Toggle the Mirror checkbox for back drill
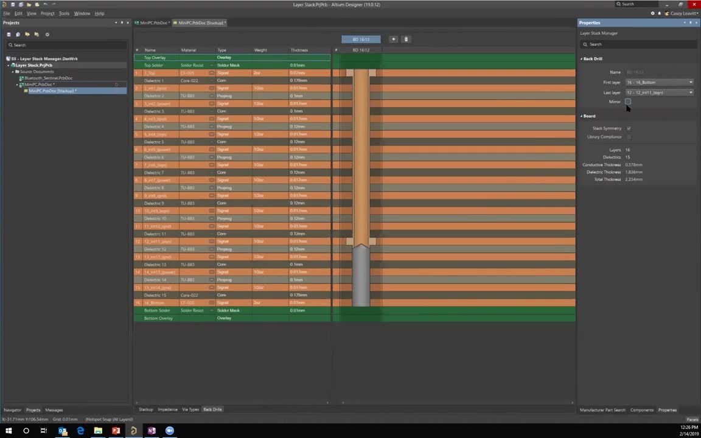This screenshot has height=438, width=701. [628, 102]
